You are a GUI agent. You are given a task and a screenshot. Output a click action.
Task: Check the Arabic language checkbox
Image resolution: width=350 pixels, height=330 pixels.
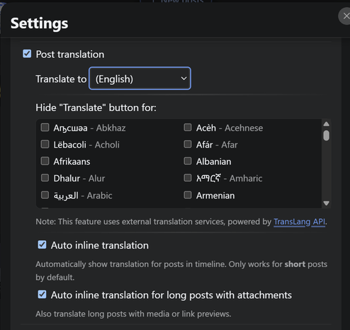(x=45, y=195)
